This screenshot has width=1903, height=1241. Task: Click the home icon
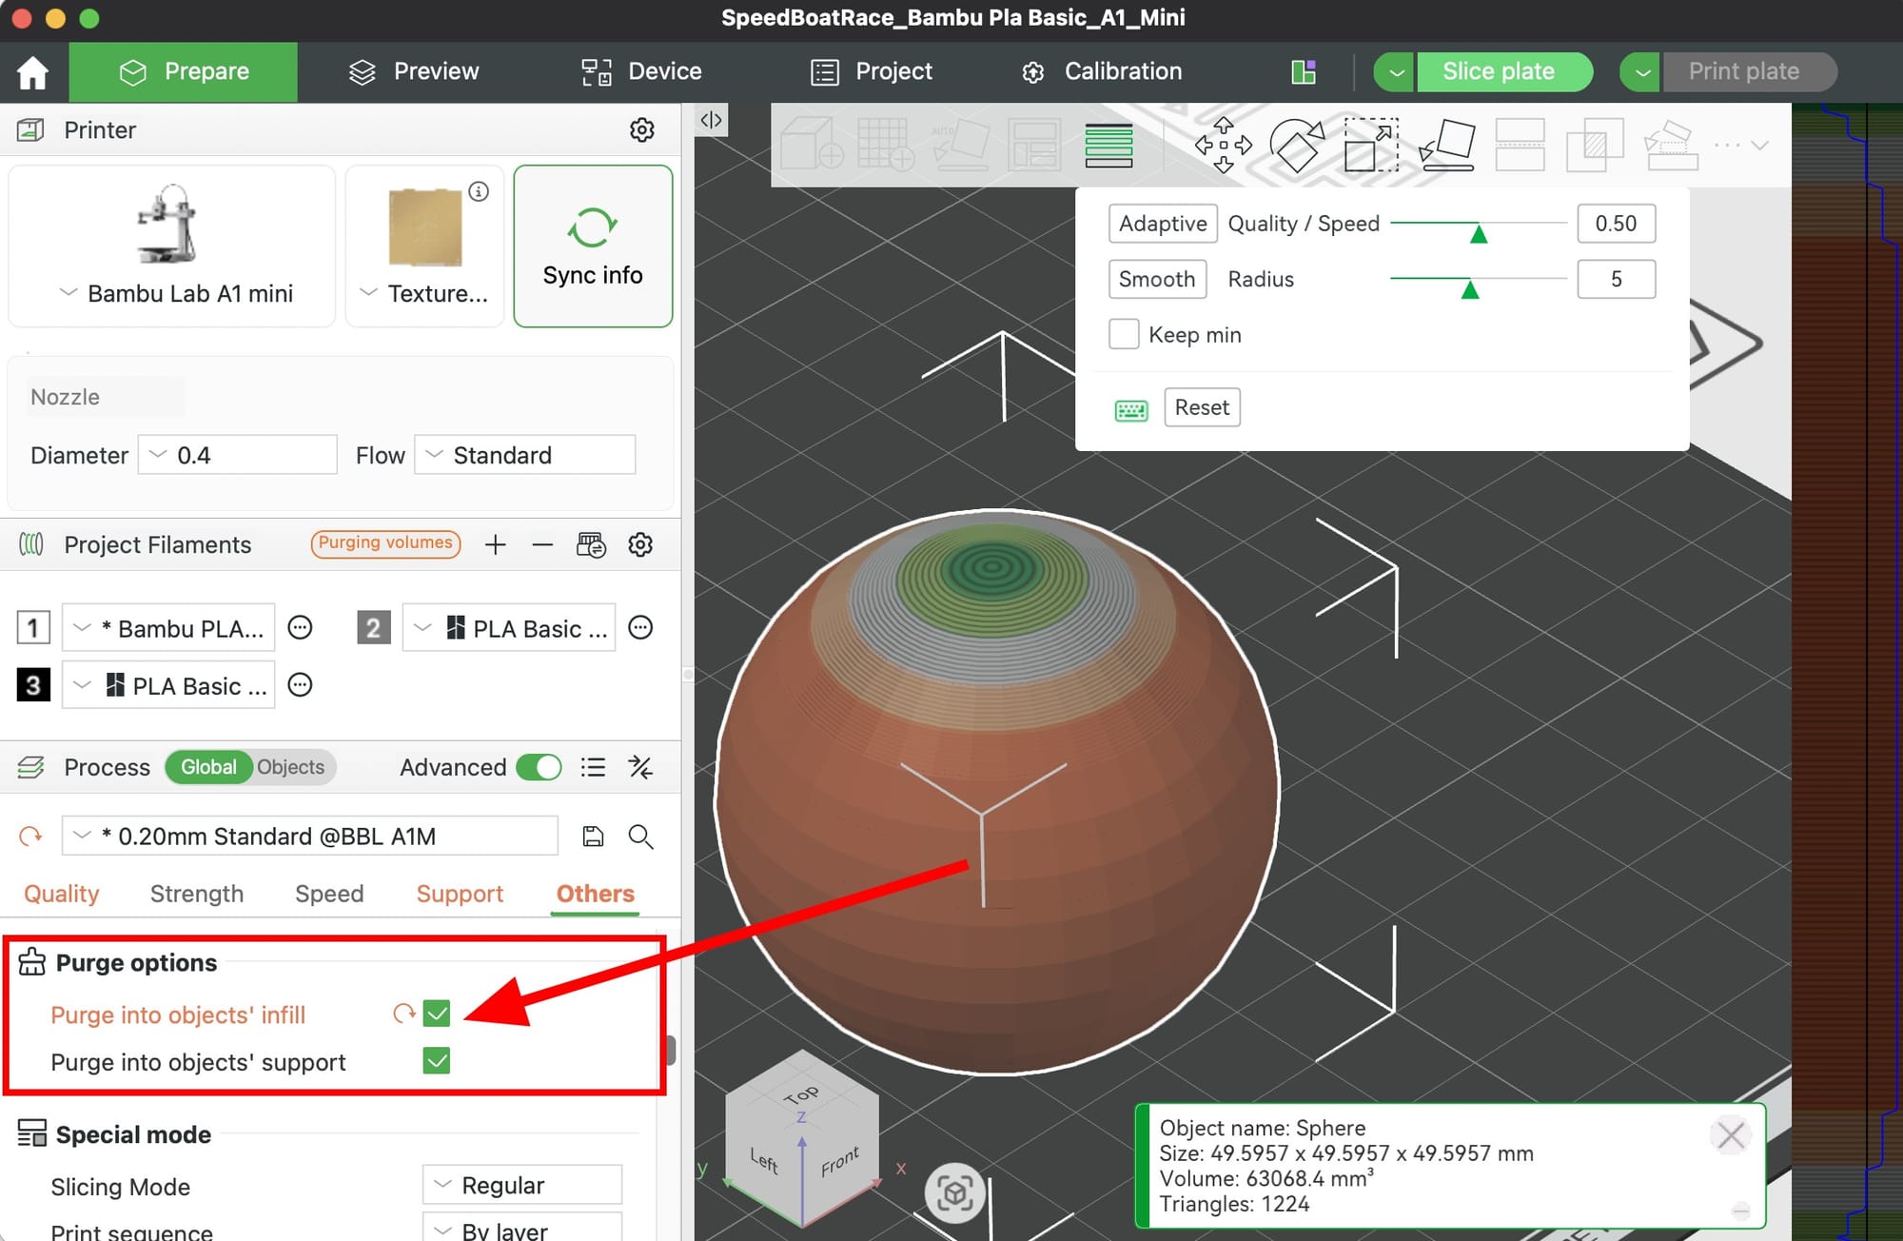33,72
